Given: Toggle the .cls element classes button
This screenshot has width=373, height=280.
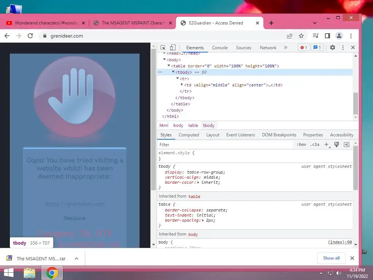Looking at the screenshot, I should [315, 144].
